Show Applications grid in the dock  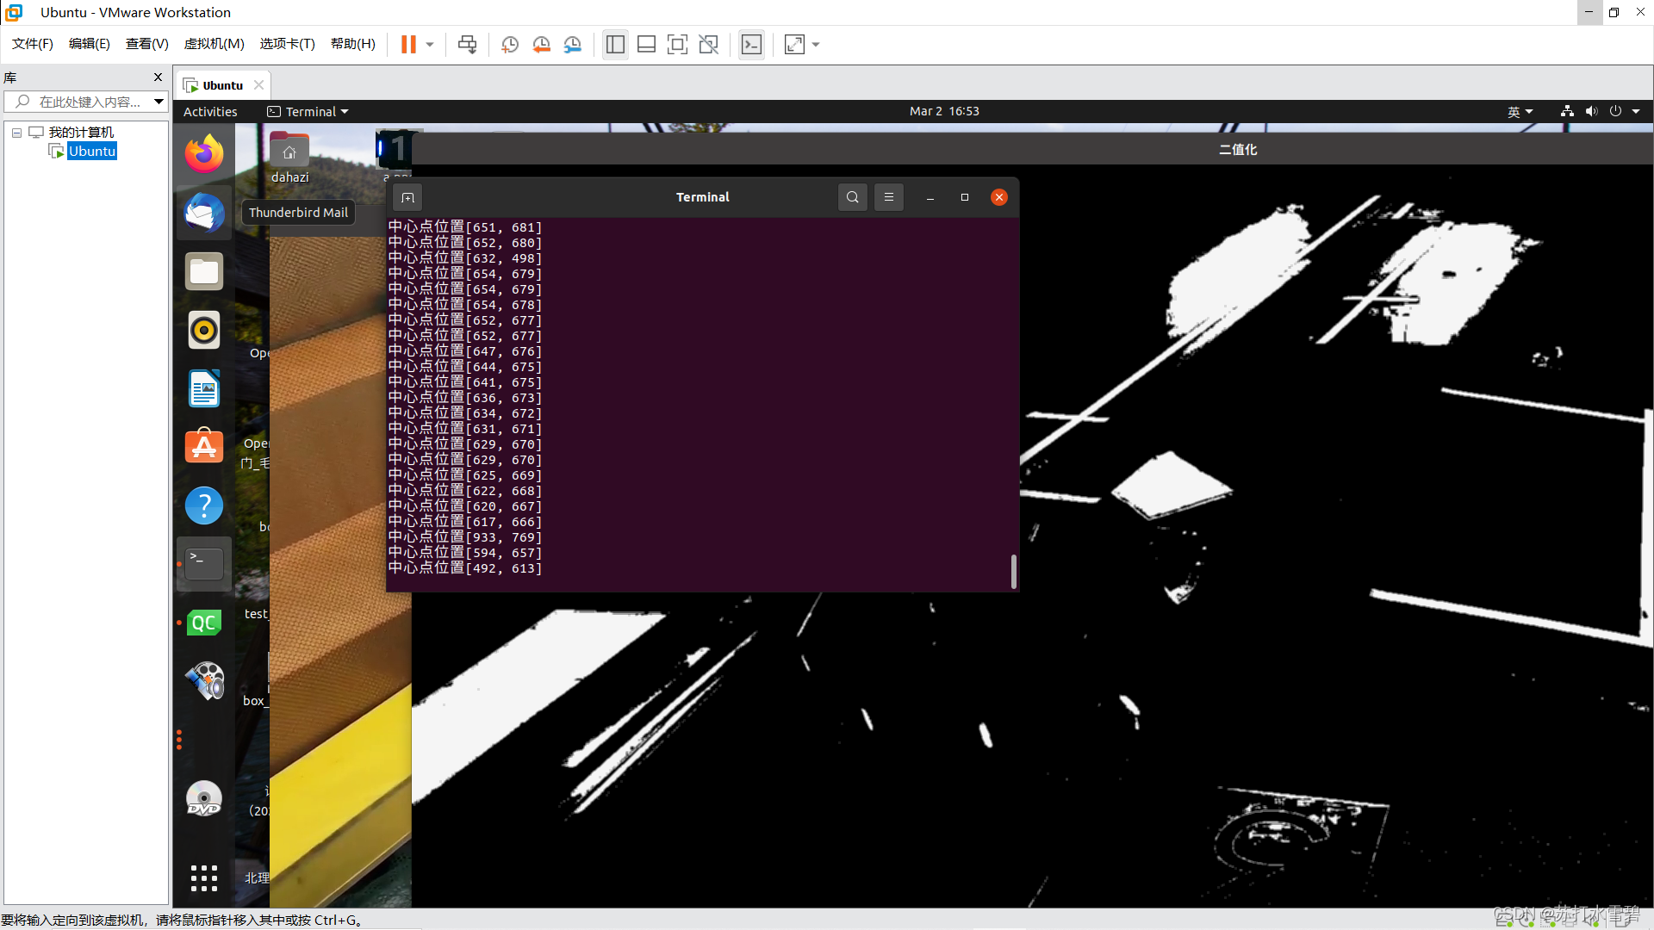(x=204, y=878)
